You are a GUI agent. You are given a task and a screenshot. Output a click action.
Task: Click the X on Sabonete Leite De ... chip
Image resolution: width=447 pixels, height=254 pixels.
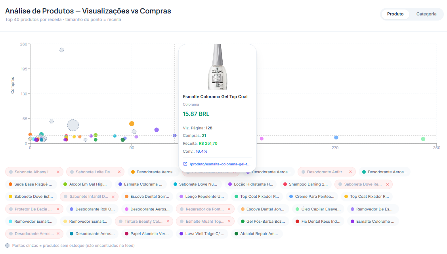[x=119, y=172]
